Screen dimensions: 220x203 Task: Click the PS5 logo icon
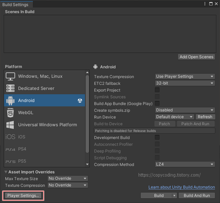pos(10,162)
